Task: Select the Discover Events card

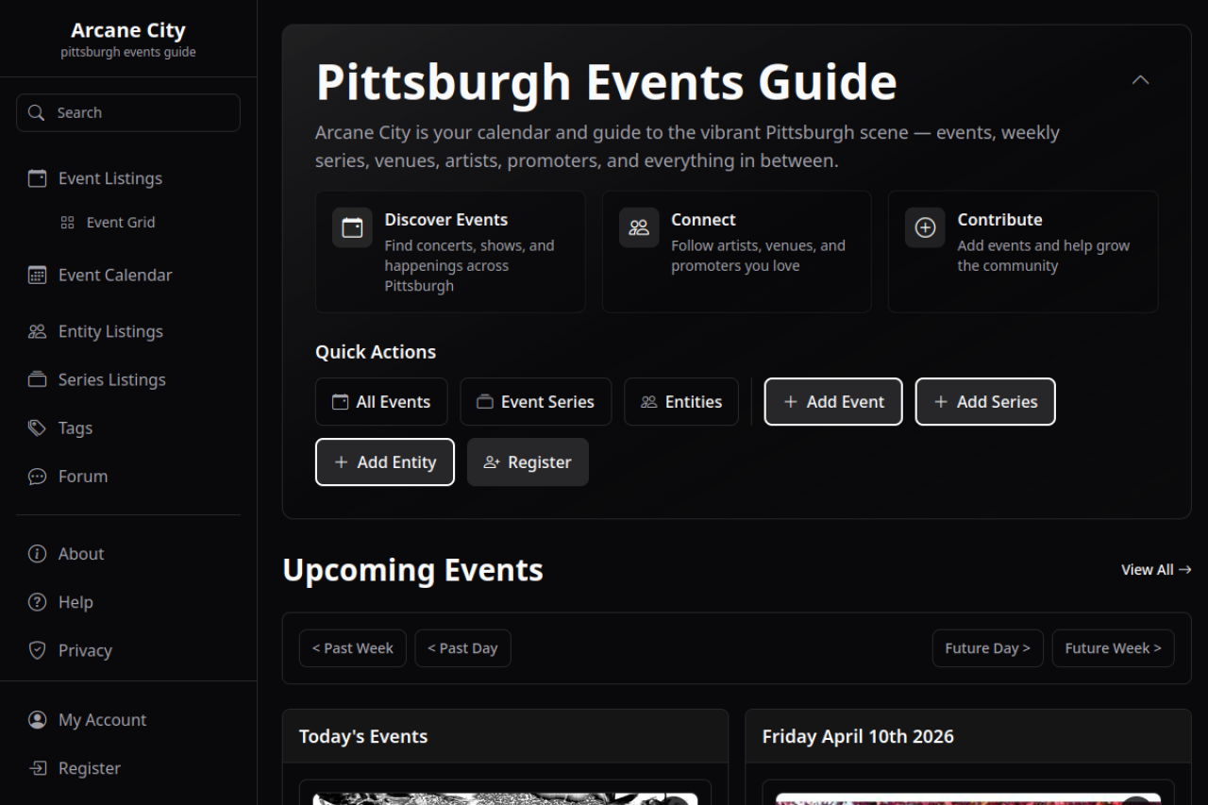Action: tap(450, 252)
